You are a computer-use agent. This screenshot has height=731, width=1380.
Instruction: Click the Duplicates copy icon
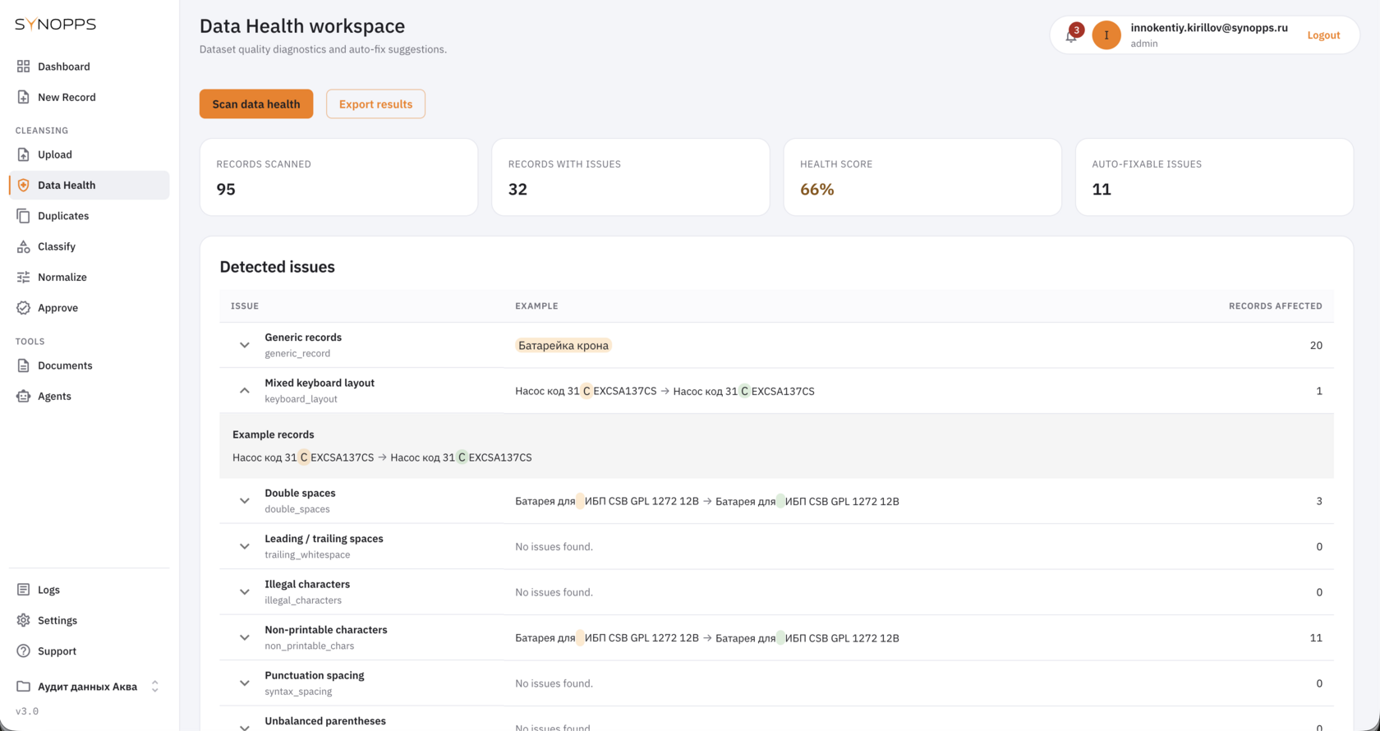click(x=23, y=216)
